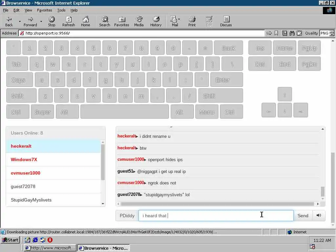This screenshot has width=336, height=252.
Task: Open the Help menu
Action: click(x=74, y=10)
